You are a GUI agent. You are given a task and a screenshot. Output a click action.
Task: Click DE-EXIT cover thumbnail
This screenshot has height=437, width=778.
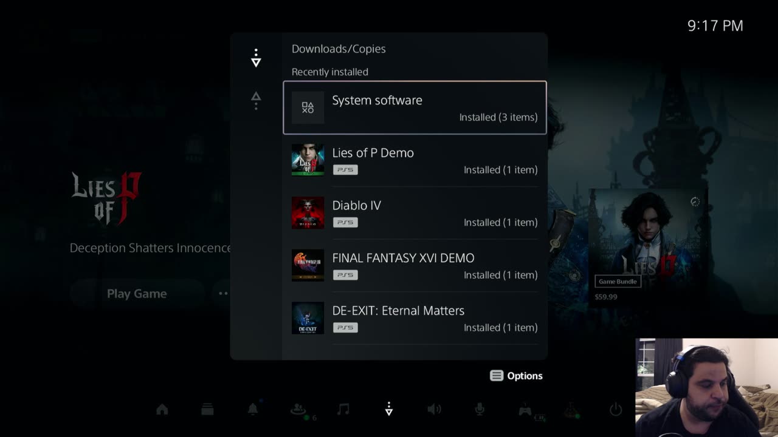308,318
